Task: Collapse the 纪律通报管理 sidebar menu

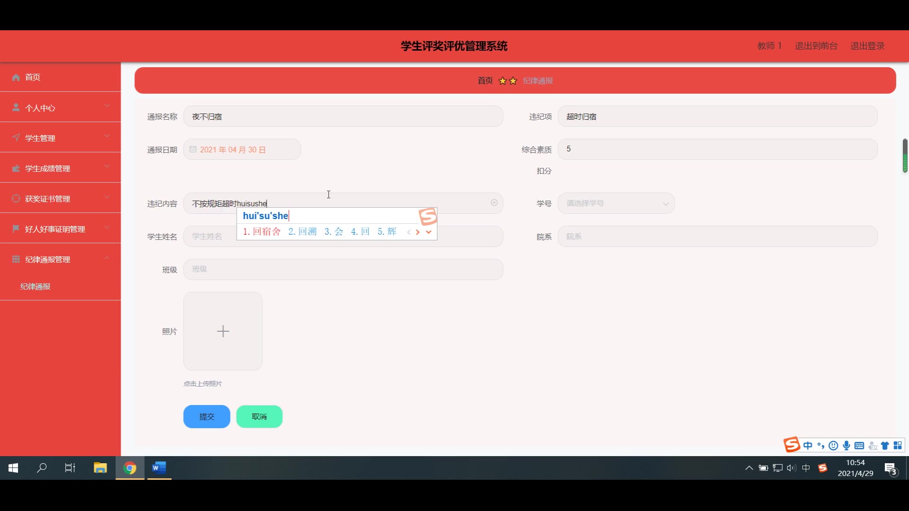Action: point(60,259)
